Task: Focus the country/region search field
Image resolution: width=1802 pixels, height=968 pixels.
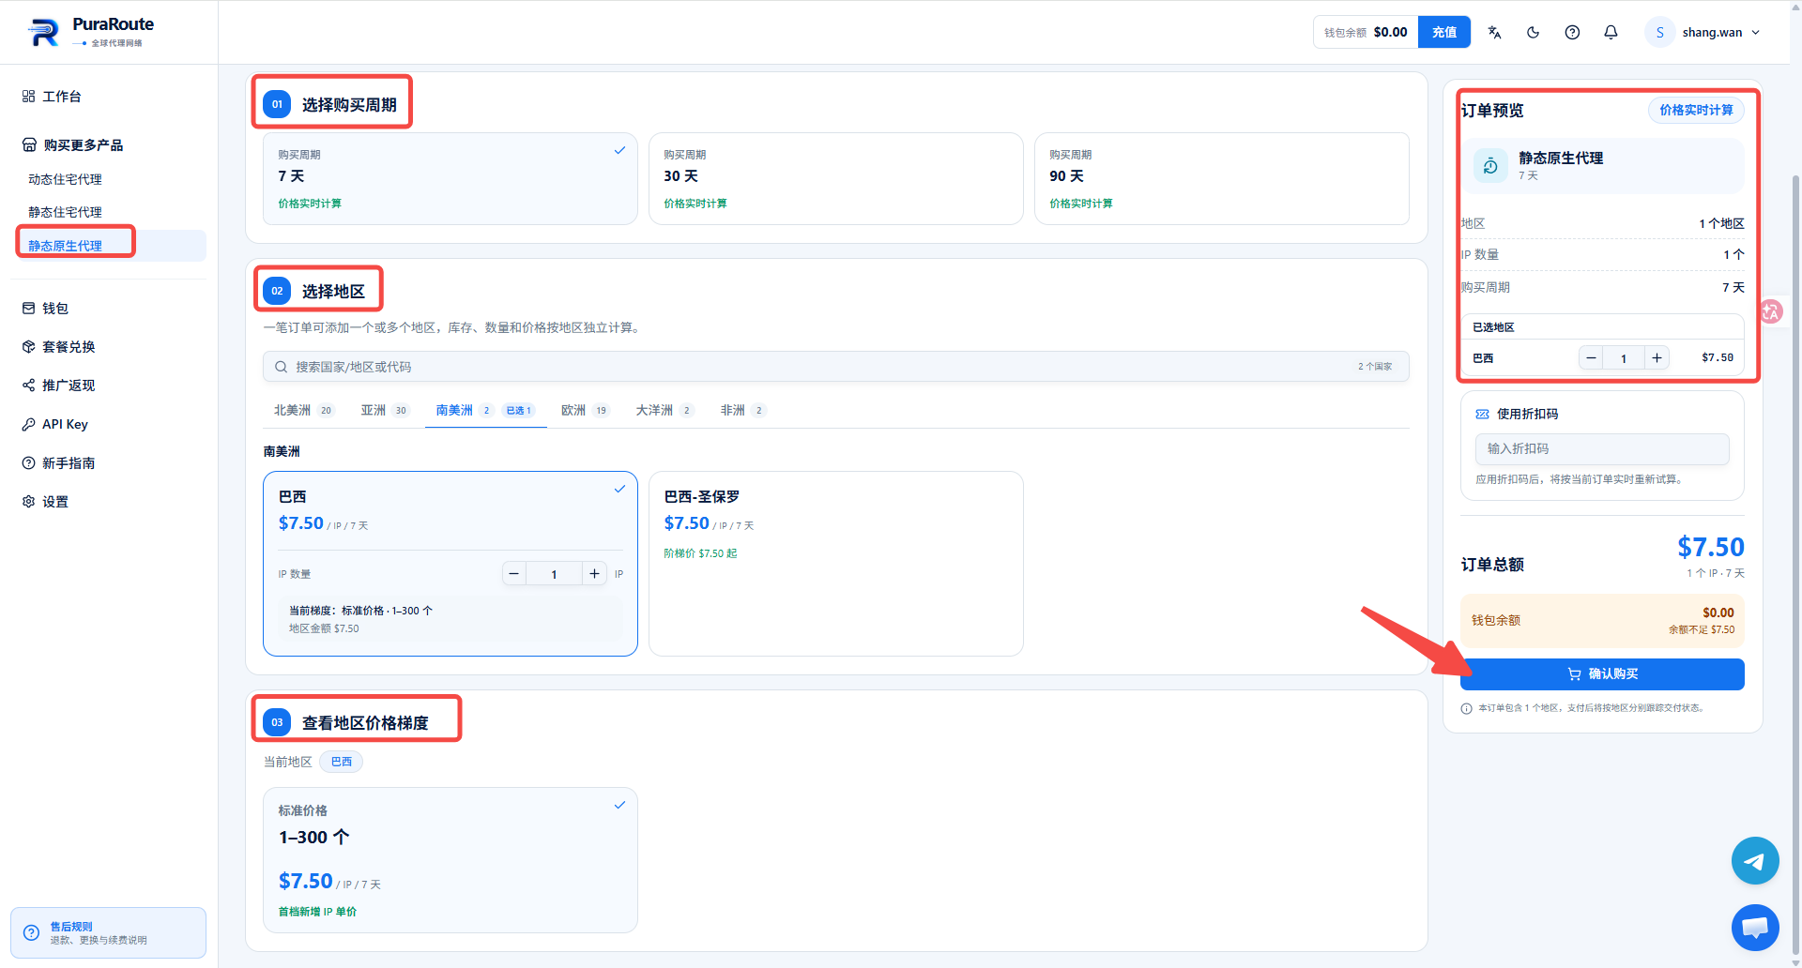Action: (836, 367)
